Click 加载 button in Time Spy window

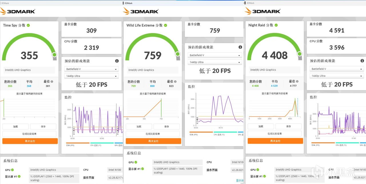click(15, 126)
